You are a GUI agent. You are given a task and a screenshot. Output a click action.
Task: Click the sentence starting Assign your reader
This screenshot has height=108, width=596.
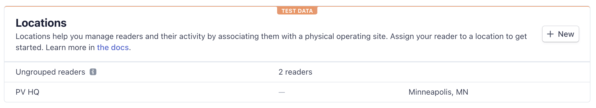[x=458, y=36]
